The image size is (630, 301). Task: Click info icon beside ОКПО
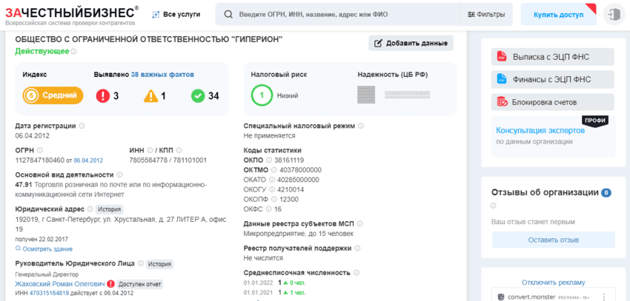[x=269, y=160]
